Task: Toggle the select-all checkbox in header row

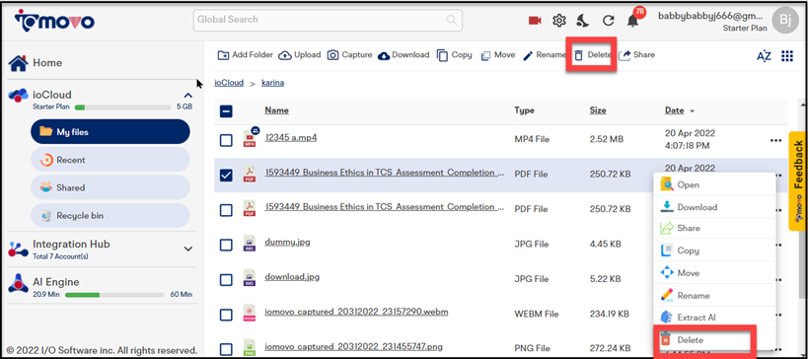Action: (x=226, y=111)
